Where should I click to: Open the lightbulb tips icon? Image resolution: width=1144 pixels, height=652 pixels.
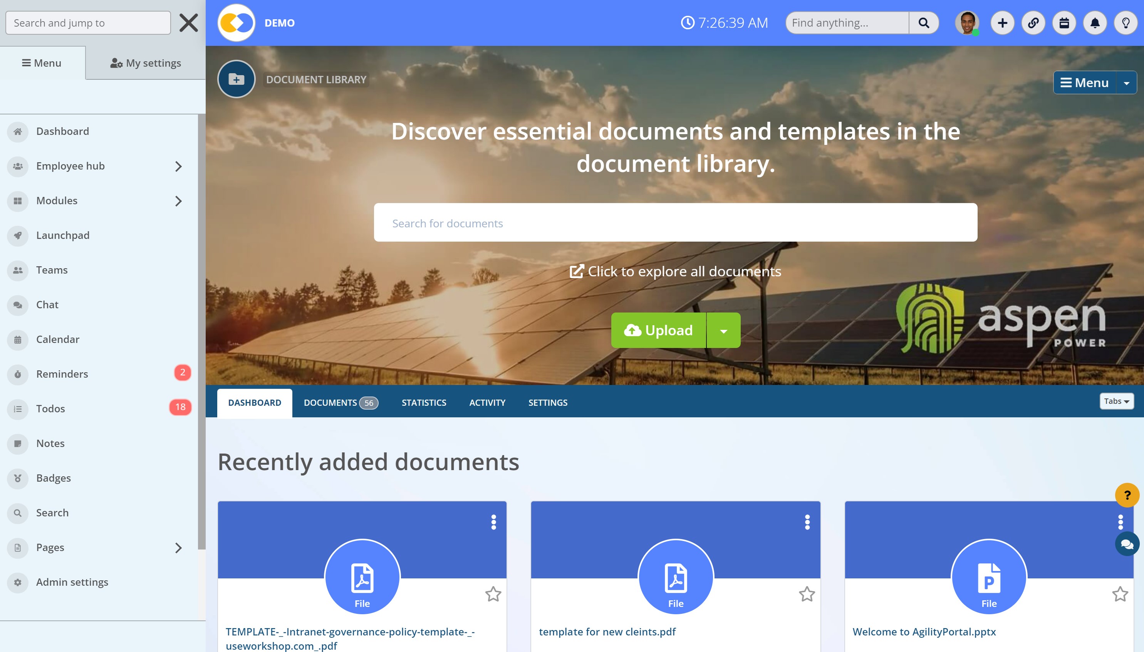[x=1125, y=23]
